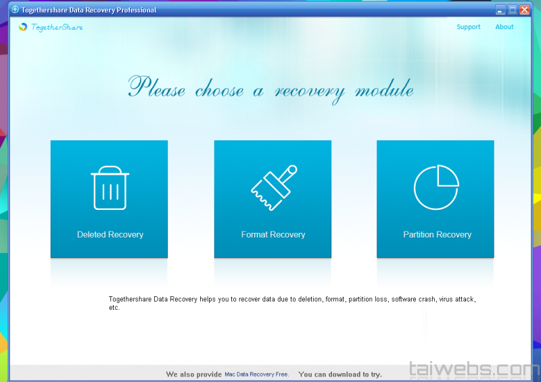The height and width of the screenshot is (382, 541).
Task: Select the Partition Recovery text label
Action: 437,235
